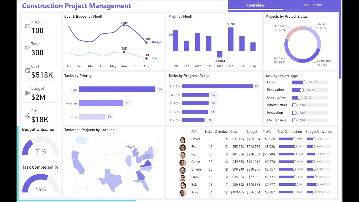Select David's avatar photo
Screen dimensions: 359x202
click(x=183, y=140)
